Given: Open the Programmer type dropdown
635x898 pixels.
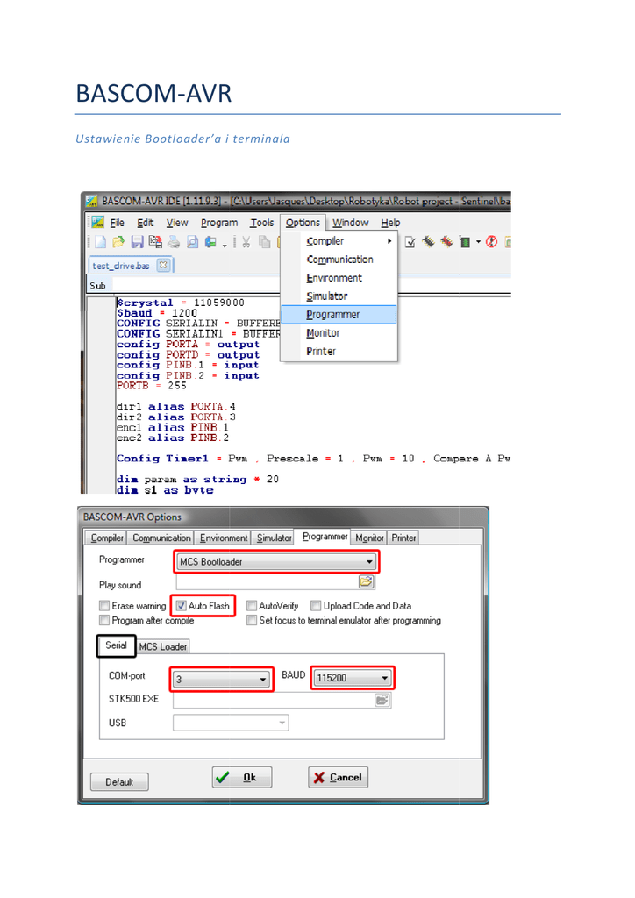Looking at the screenshot, I should click(370, 562).
